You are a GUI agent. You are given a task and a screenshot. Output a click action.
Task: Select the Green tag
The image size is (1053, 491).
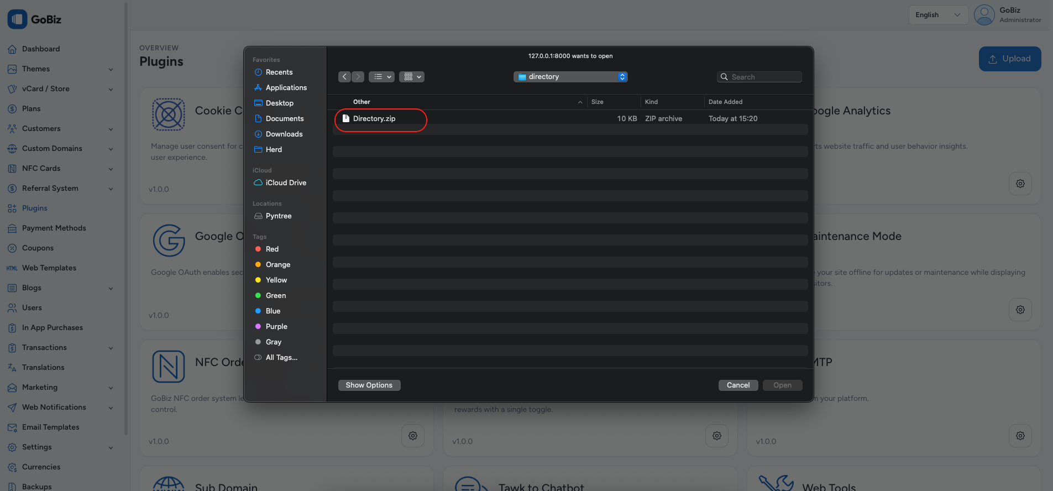[x=275, y=296]
